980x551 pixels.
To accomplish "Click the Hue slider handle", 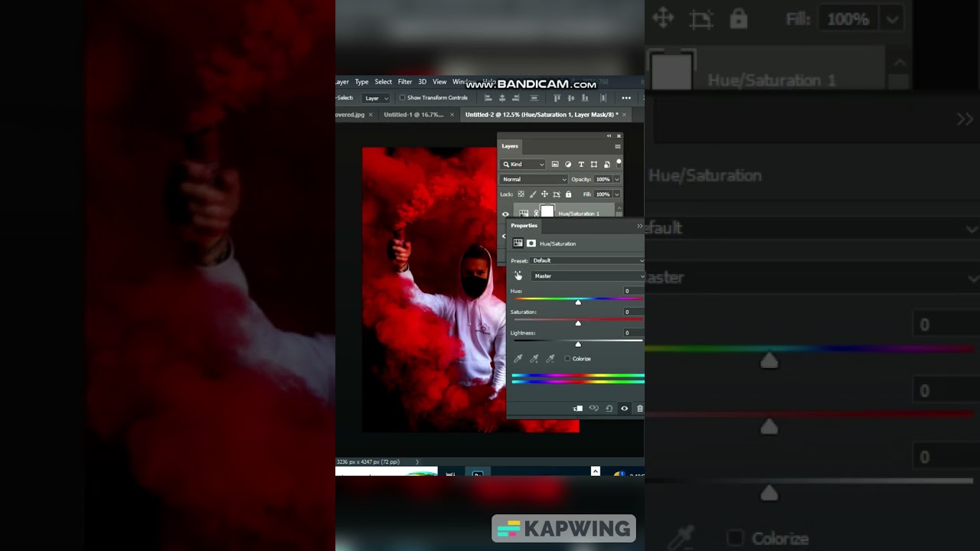I will click(x=578, y=302).
